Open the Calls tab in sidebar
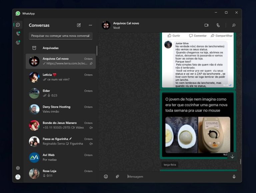 coord(18,34)
